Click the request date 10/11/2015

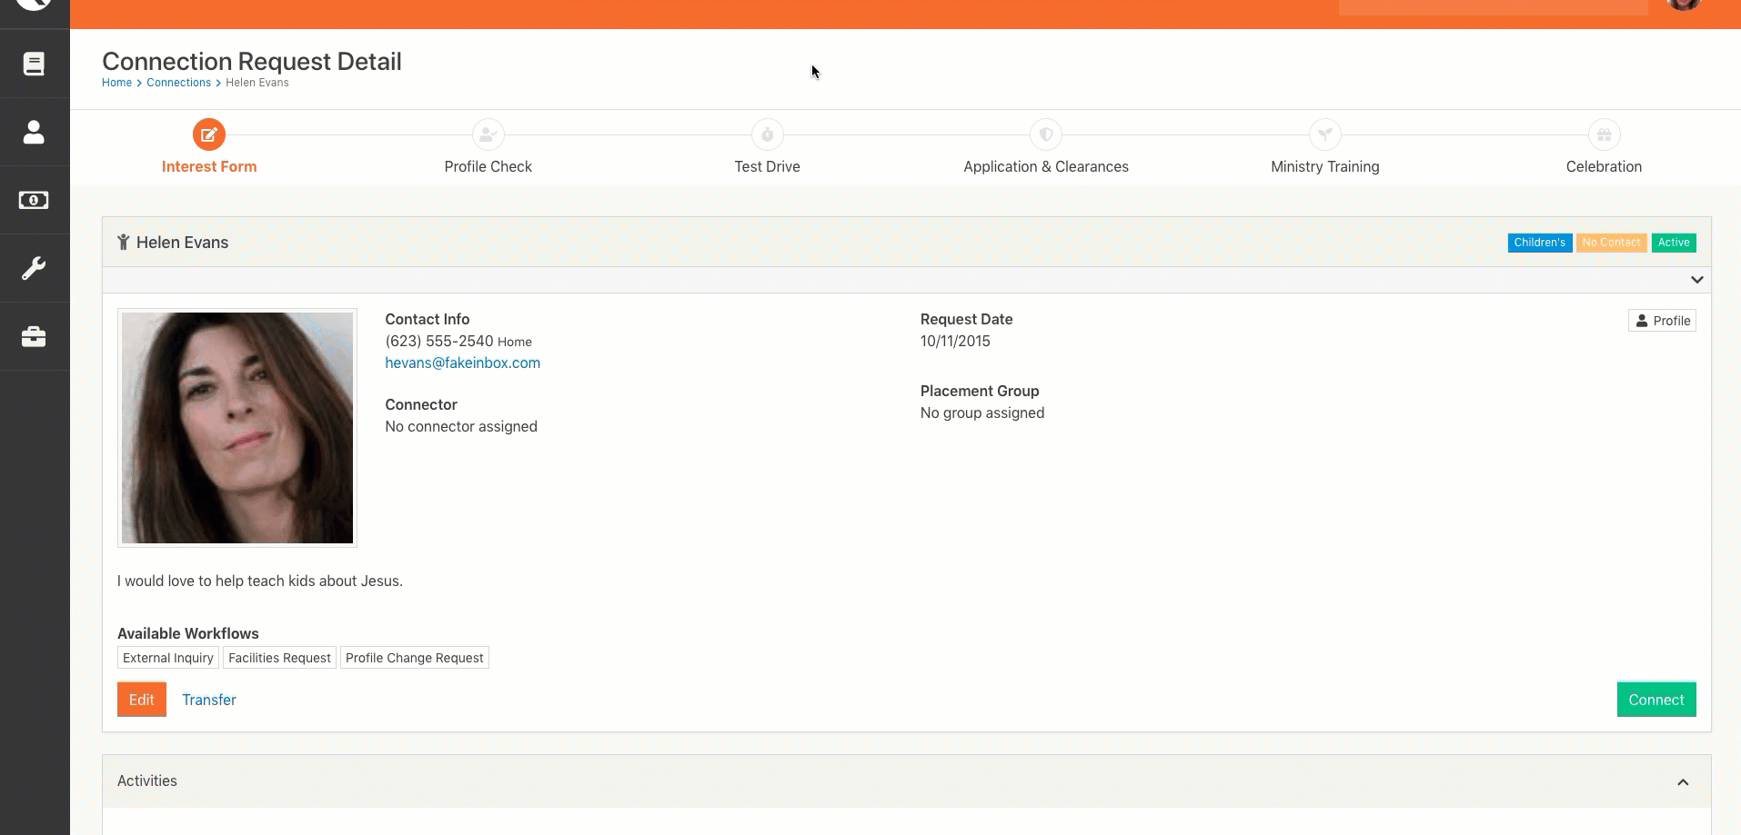[x=955, y=341]
